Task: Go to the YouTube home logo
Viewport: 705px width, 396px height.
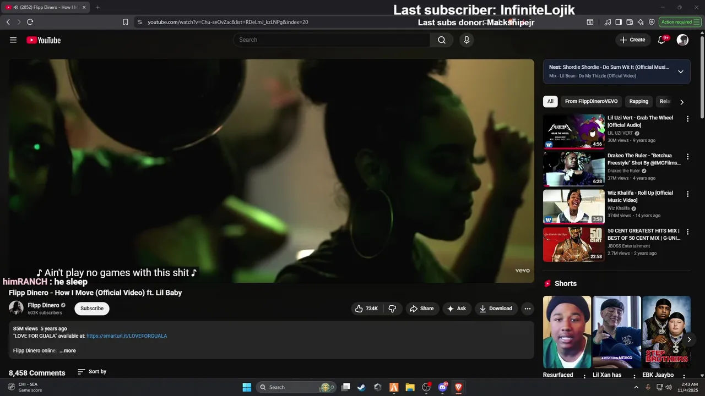Action: (x=44, y=40)
